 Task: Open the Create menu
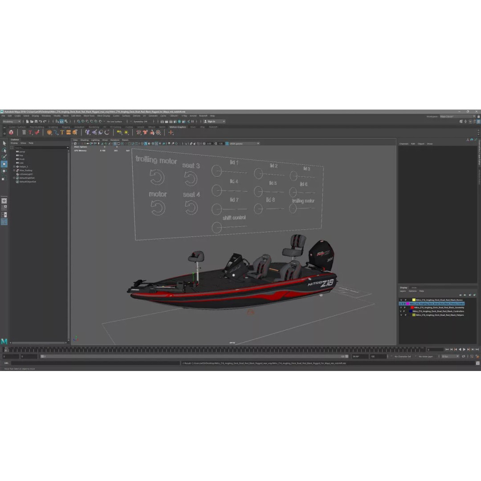tap(17, 116)
